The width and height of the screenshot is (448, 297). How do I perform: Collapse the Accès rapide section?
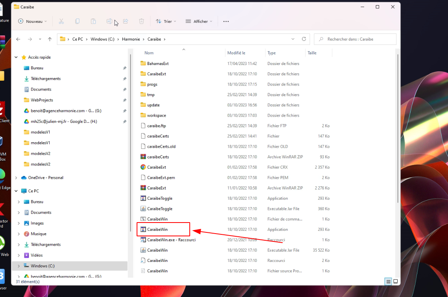pos(16,57)
